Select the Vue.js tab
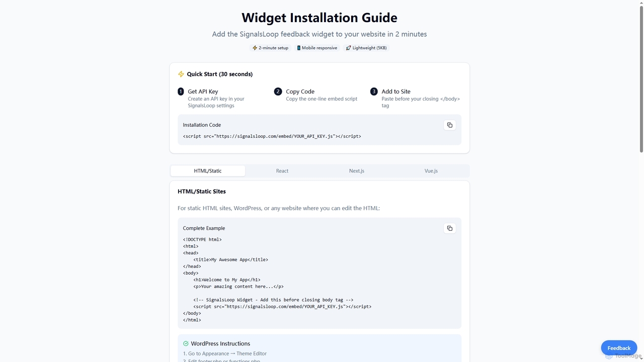The image size is (644, 362). pos(431,171)
